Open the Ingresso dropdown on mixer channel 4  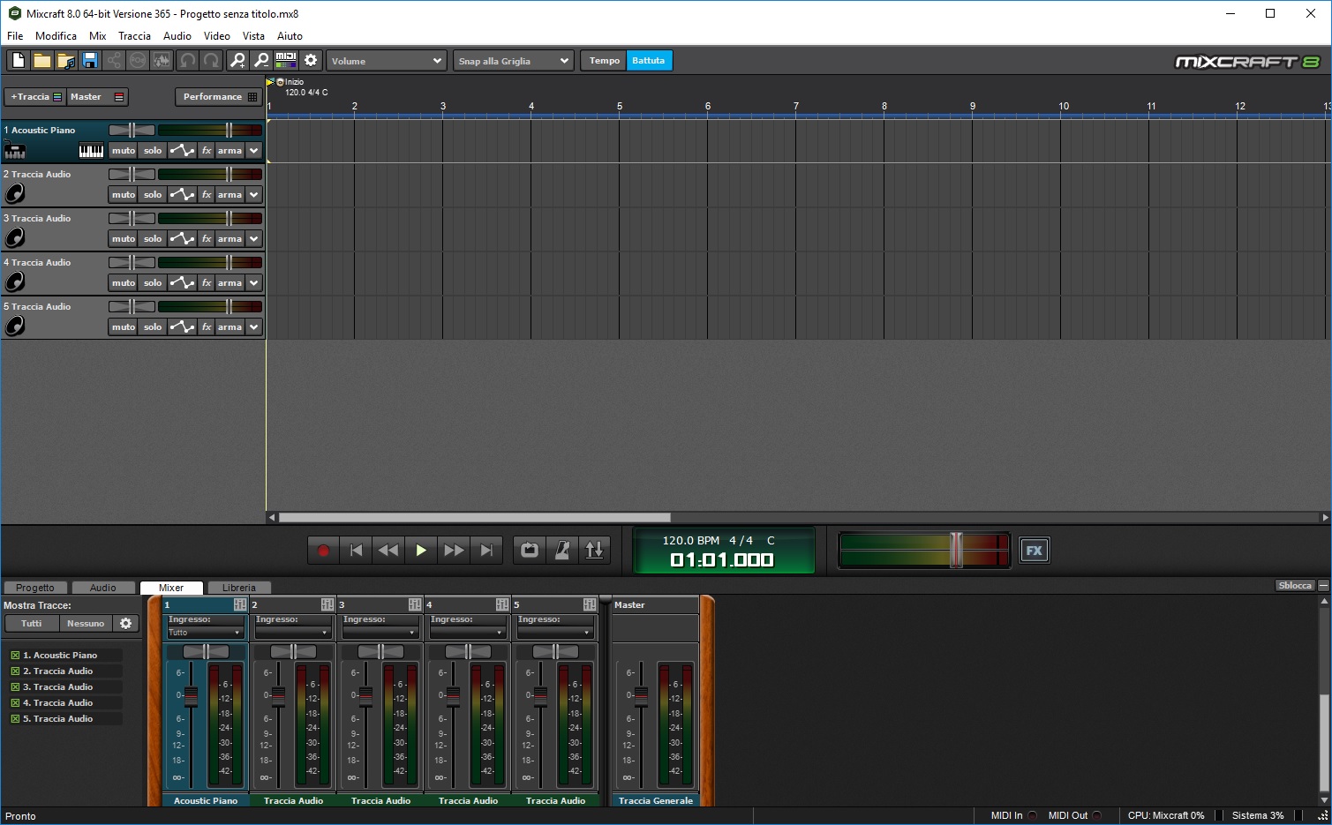[467, 633]
